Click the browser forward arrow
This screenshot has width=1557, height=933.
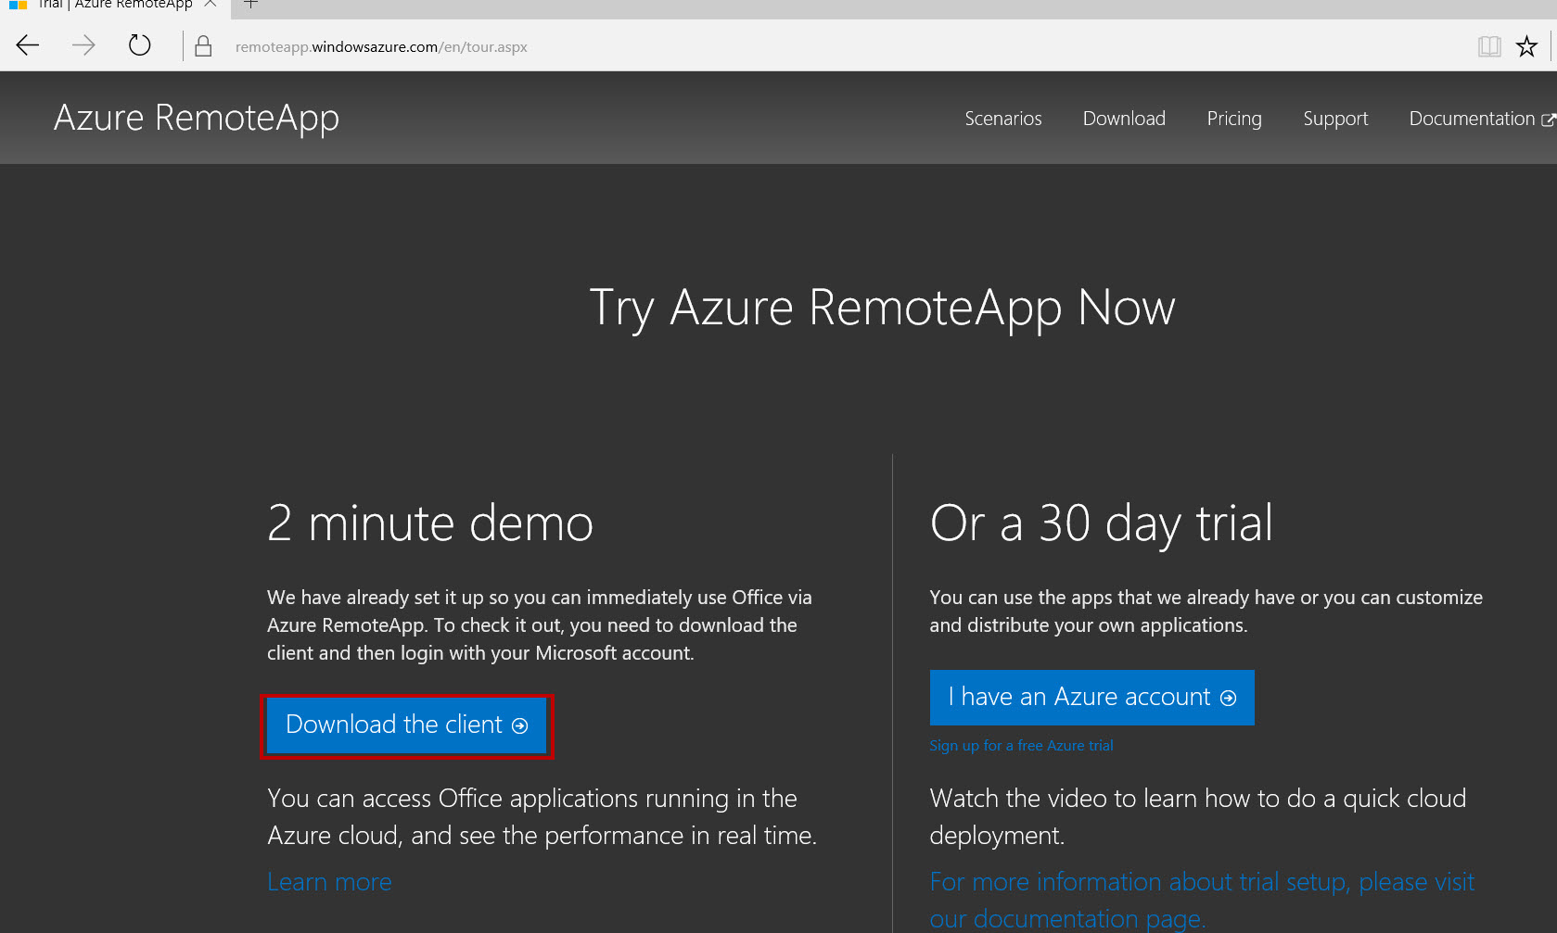tap(83, 45)
